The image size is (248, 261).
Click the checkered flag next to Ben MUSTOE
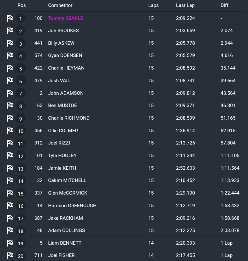point(10,105)
